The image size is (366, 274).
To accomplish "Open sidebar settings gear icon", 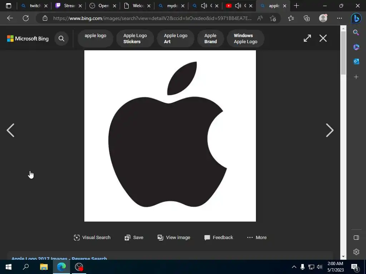I will tap(356, 252).
